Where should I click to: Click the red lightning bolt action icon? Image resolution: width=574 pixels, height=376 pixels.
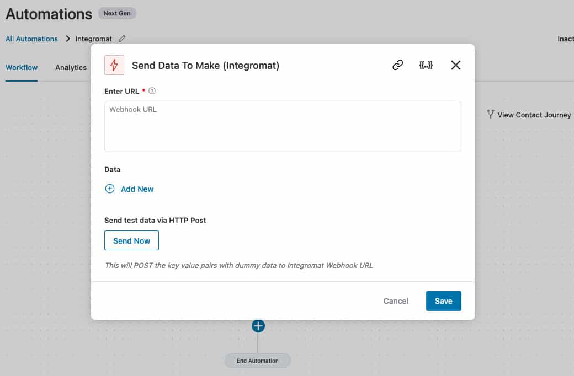(x=114, y=65)
